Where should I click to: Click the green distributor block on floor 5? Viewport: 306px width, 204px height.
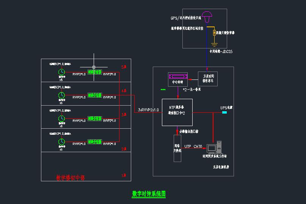coord(95,72)
